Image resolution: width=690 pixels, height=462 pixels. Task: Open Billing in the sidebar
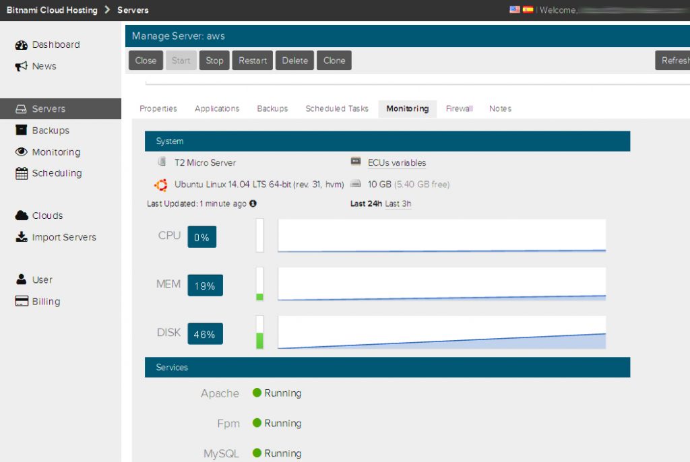pos(46,302)
